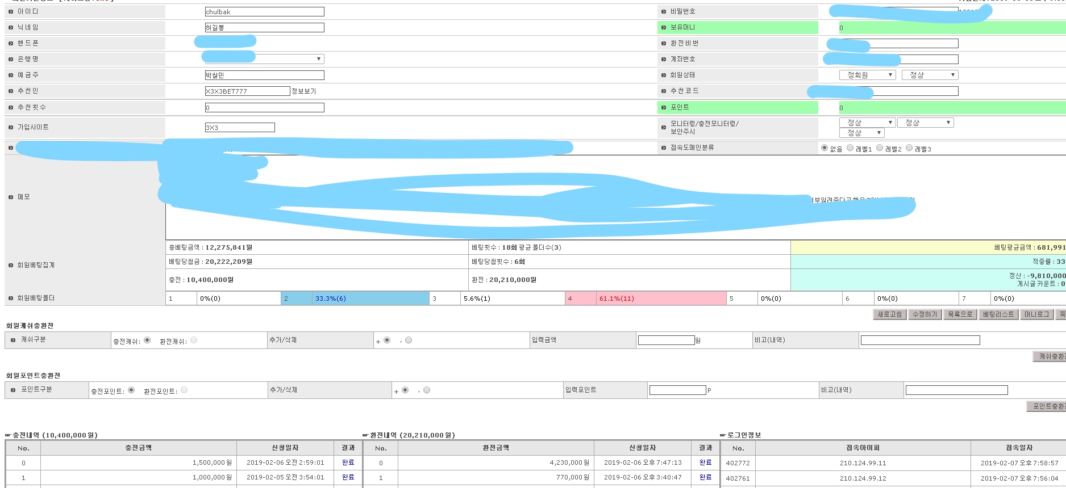This screenshot has height=488, width=1066.
Task: Click the hand icon before 로그인정보 heading
Action: (723, 435)
